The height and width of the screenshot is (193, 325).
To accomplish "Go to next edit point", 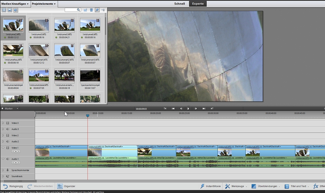I will click(204, 109).
